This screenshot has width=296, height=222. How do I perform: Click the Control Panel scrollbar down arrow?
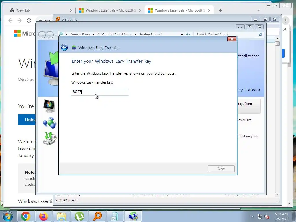coord(277,194)
